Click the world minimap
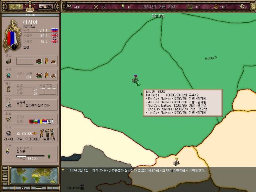The height and width of the screenshot is (192, 256). point(34,176)
